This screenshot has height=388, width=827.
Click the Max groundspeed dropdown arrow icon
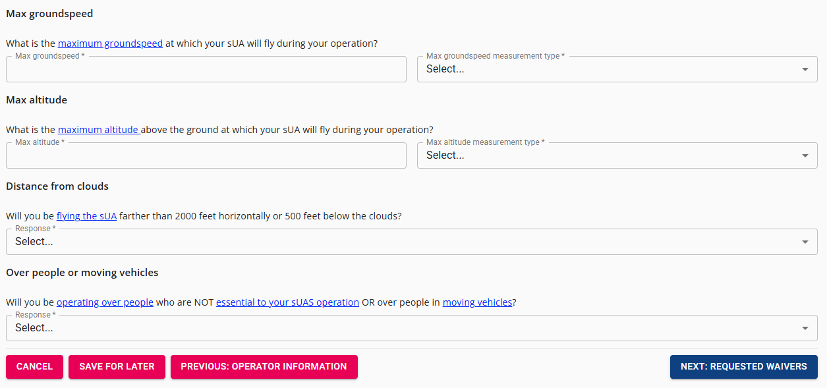point(805,69)
